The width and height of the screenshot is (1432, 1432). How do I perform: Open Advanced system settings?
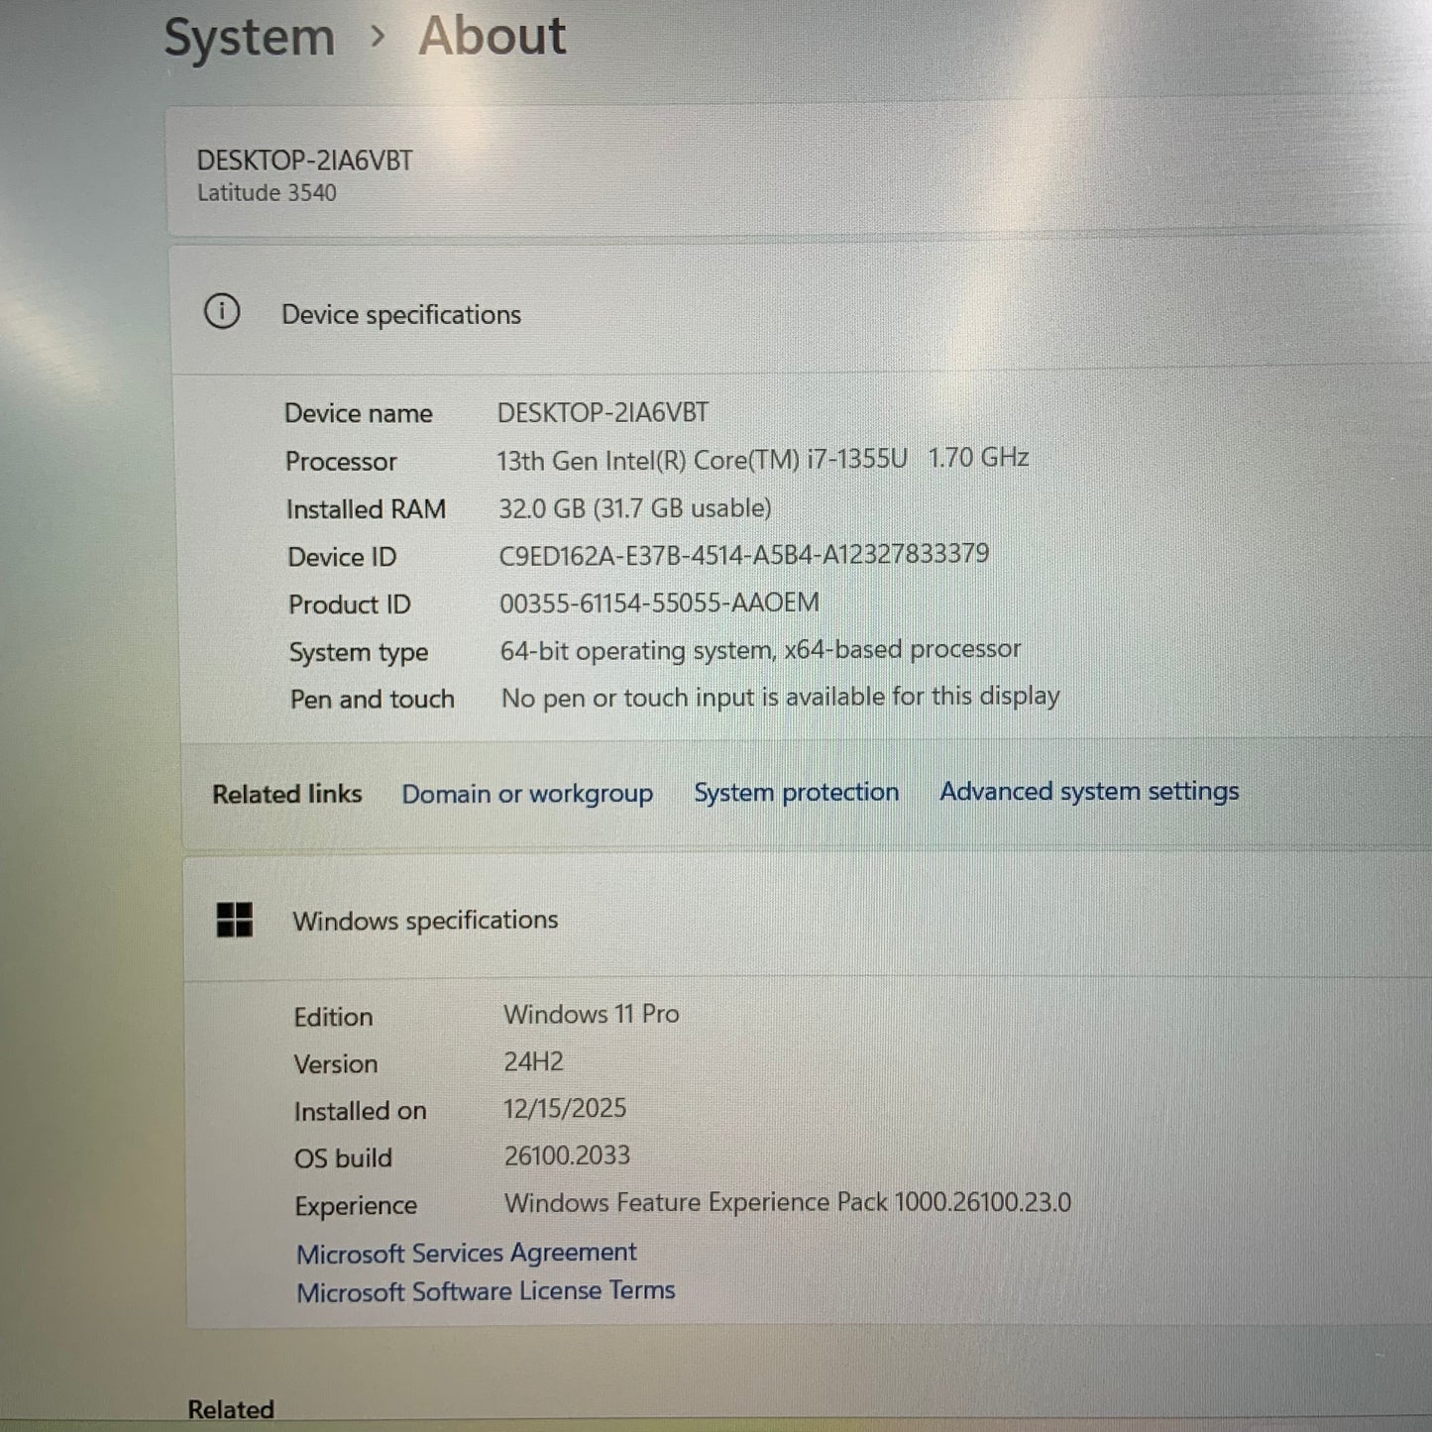1087,791
